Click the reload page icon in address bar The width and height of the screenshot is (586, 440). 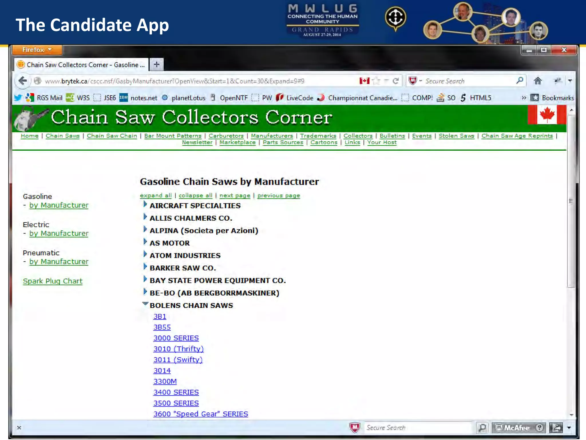(x=396, y=81)
